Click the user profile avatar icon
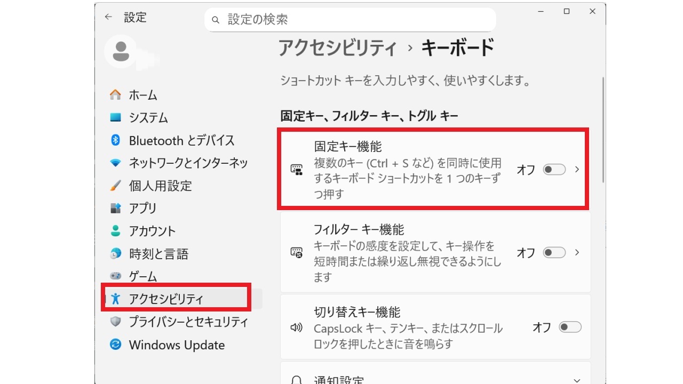Viewport: 683px width, 384px height. tap(121, 51)
